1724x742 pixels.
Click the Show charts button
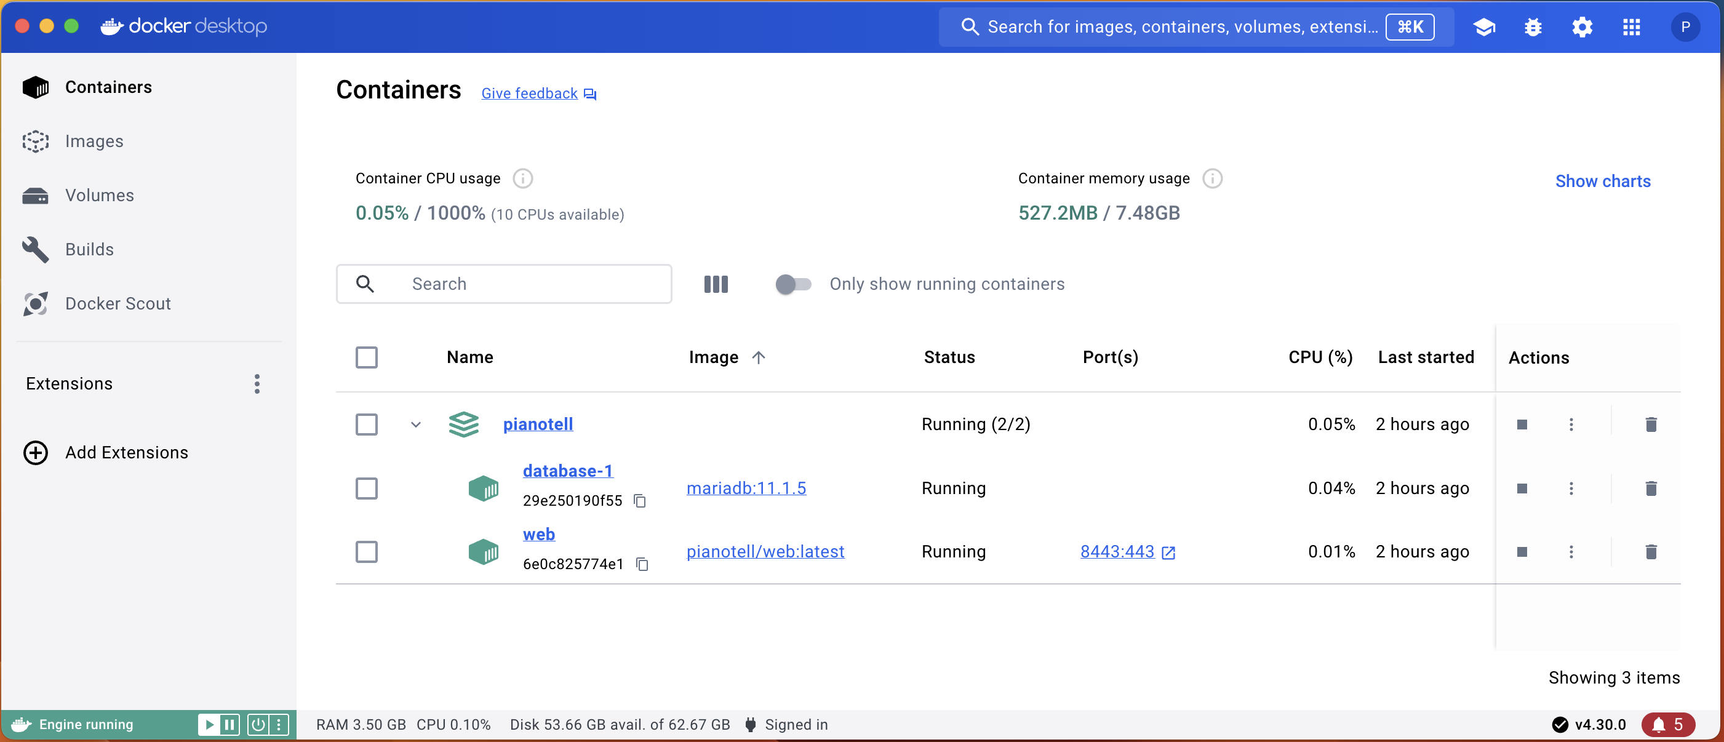coord(1602,181)
